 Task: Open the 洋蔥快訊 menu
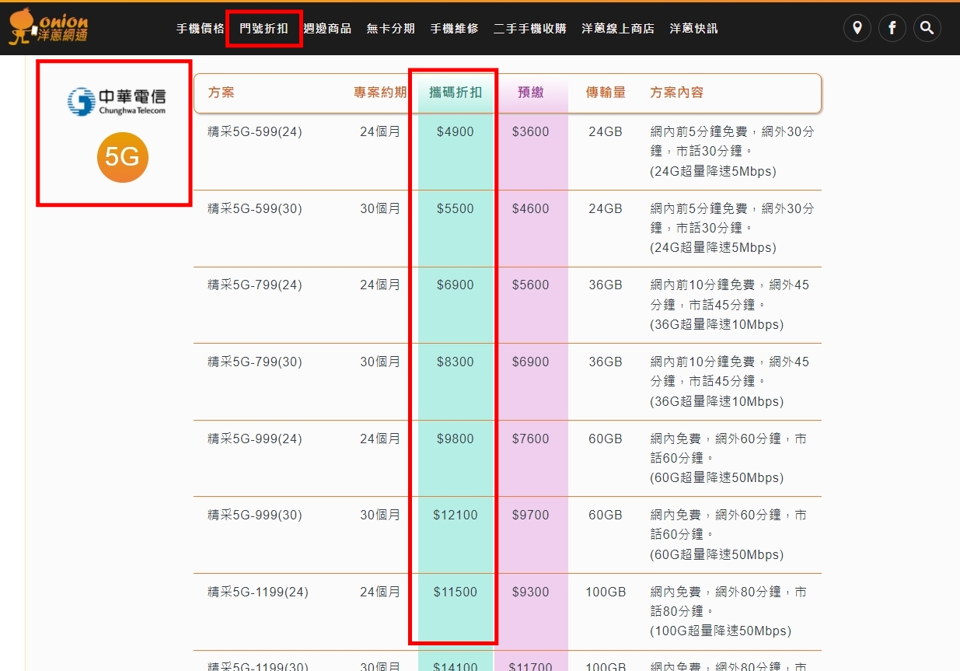coord(694,29)
